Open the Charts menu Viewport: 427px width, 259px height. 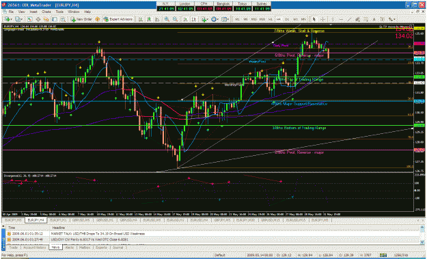tap(46, 12)
